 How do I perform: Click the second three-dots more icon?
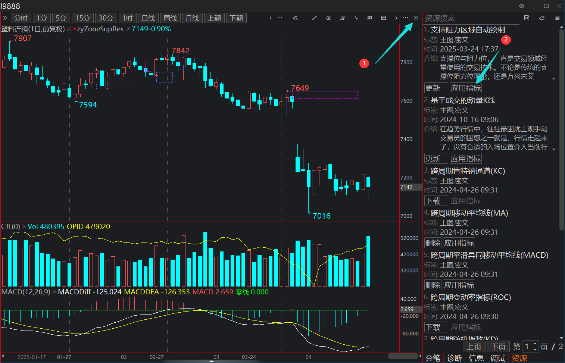coord(406,18)
